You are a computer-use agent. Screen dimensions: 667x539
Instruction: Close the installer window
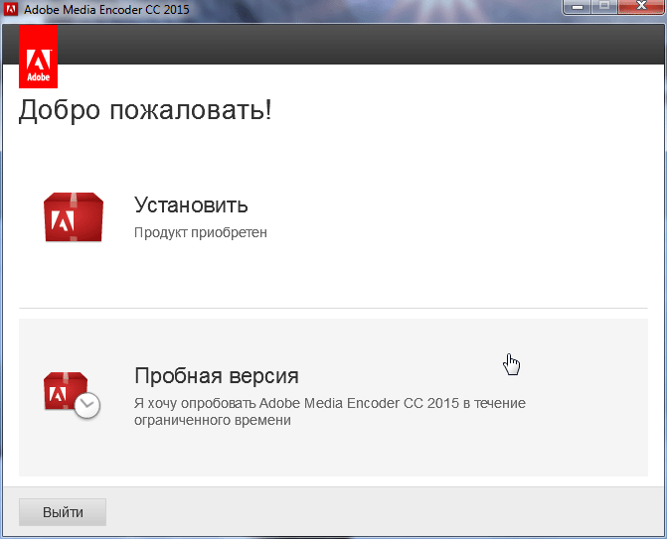641,7
